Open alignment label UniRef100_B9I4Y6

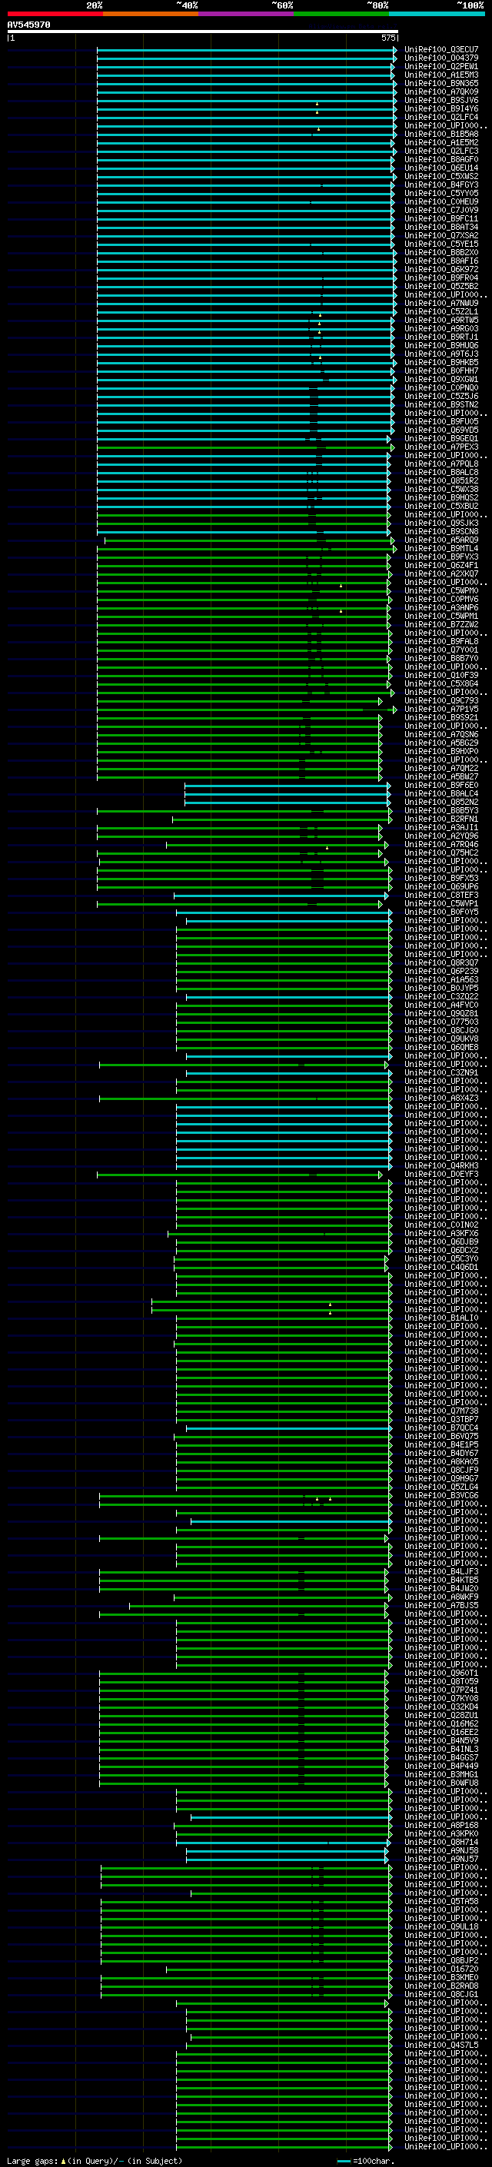pos(440,108)
